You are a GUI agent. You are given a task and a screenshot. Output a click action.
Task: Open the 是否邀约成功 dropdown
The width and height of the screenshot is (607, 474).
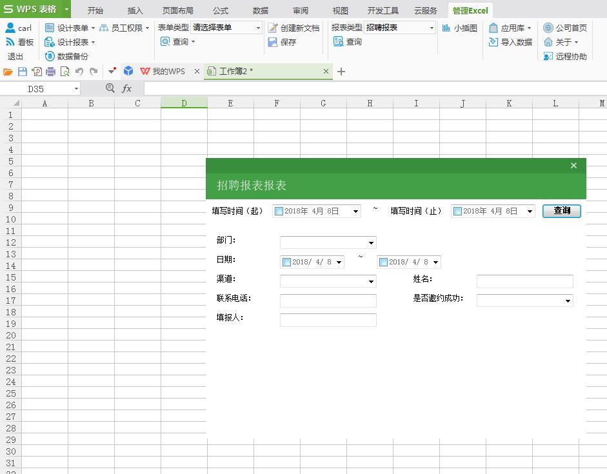[568, 301]
